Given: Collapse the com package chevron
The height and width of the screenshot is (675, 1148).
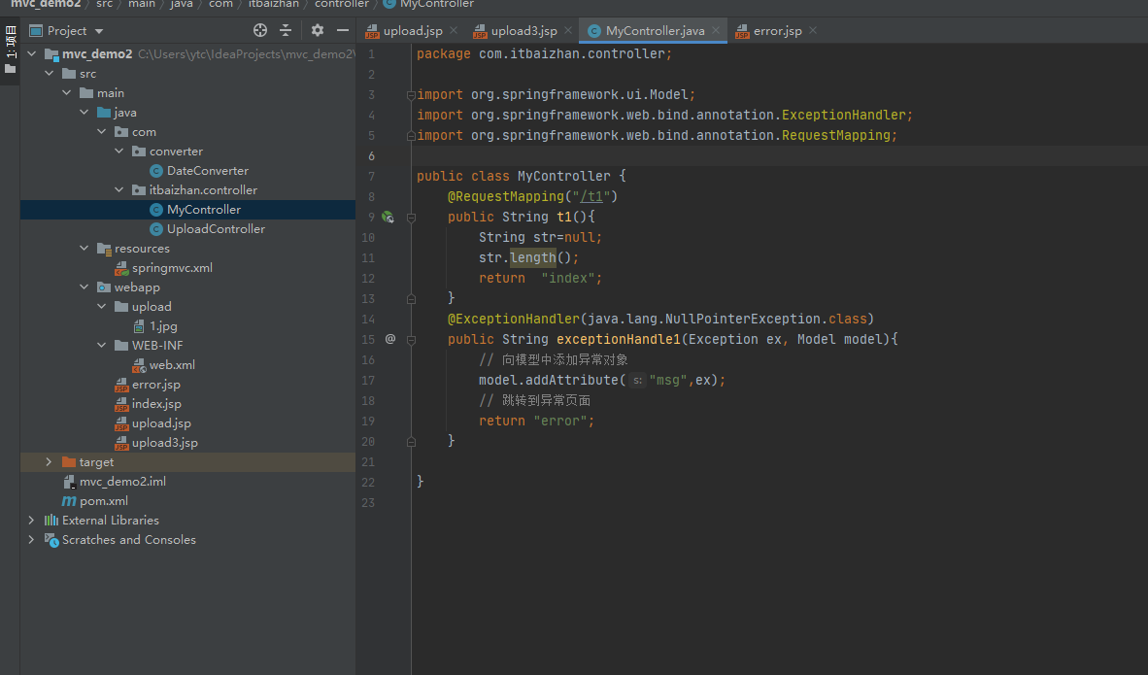Looking at the screenshot, I should click(102, 131).
